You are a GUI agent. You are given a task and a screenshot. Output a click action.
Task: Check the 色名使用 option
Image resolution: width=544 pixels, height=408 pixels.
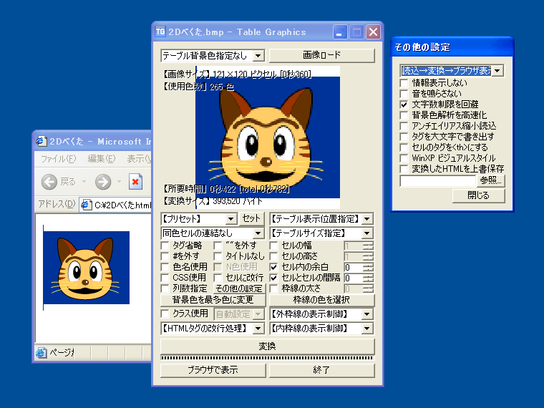[165, 267]
